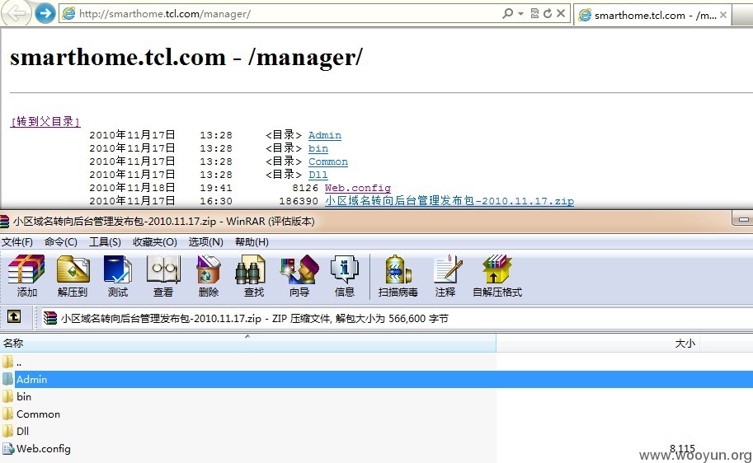Open the Find (查找) binoculars tool
753x463 pixels.
tap(253, 275)
